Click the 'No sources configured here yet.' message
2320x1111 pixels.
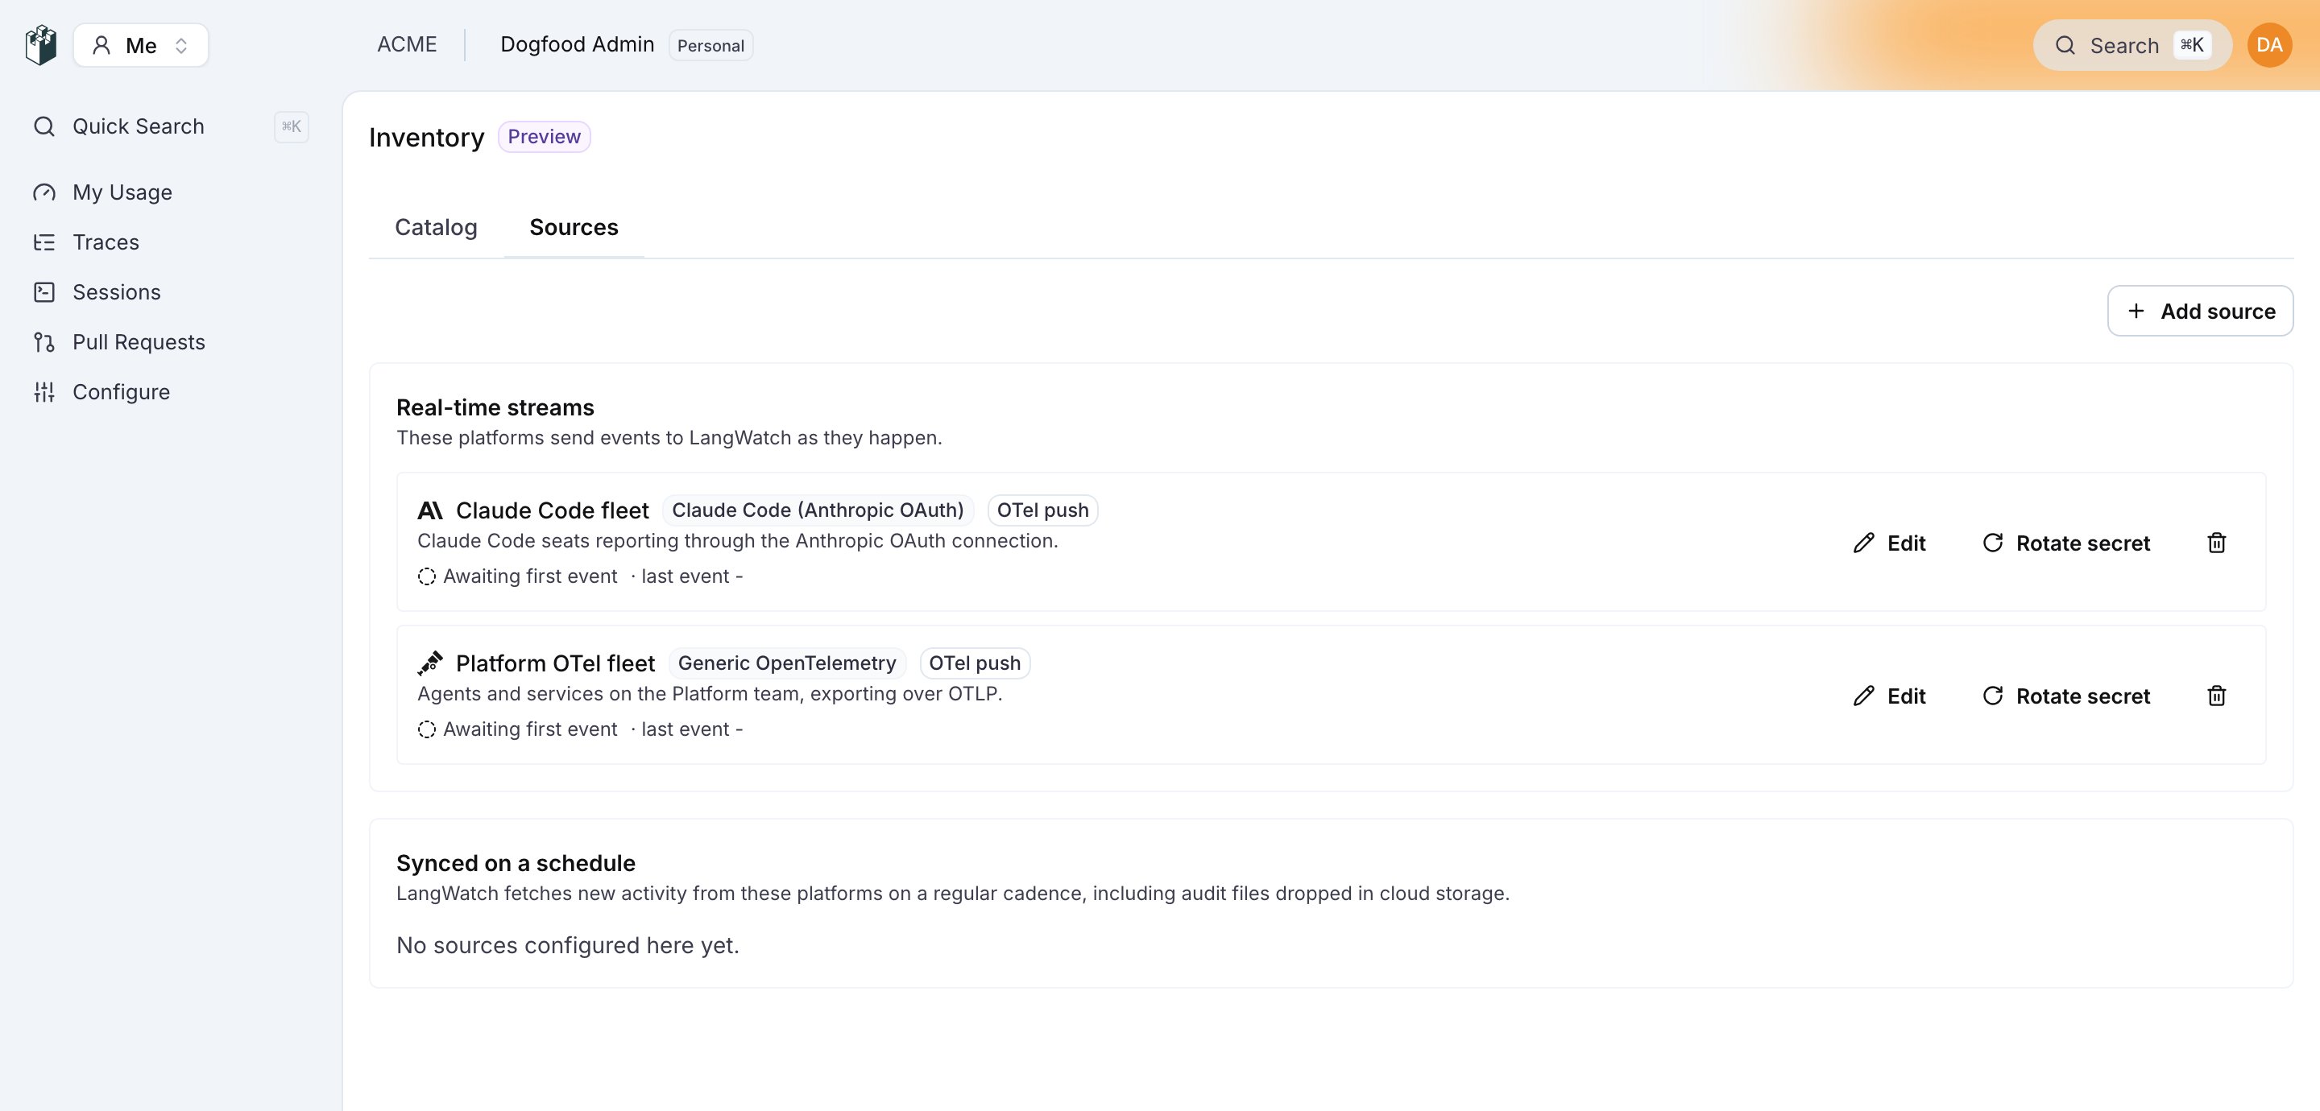point(567,945)
